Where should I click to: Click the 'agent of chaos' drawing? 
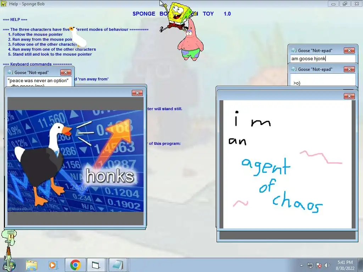pyautogui.click(x=287, y=164)
